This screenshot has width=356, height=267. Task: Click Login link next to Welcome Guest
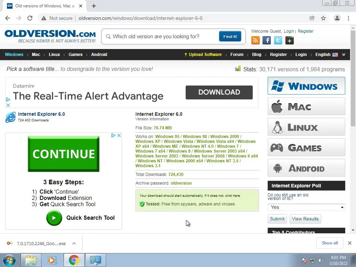click(289, 31)
